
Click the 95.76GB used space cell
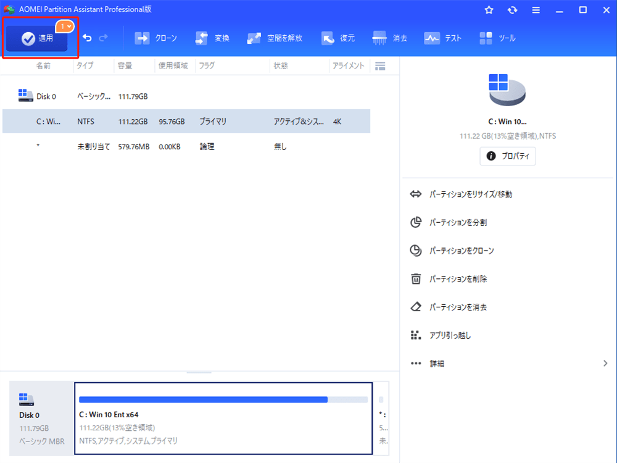pyautogui.click(x=172, y=122)
